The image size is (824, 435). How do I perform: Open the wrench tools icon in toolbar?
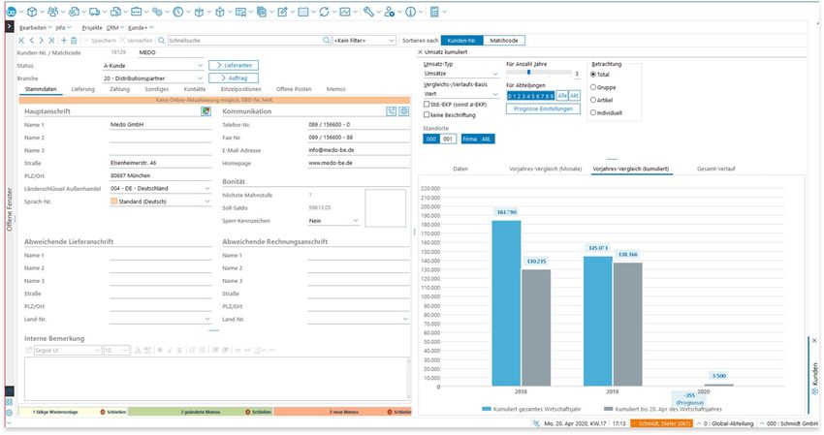coord(366,12)
